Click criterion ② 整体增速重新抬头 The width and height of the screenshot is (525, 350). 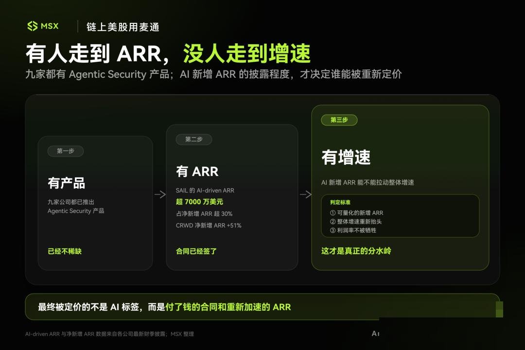[x=356, y=221]
